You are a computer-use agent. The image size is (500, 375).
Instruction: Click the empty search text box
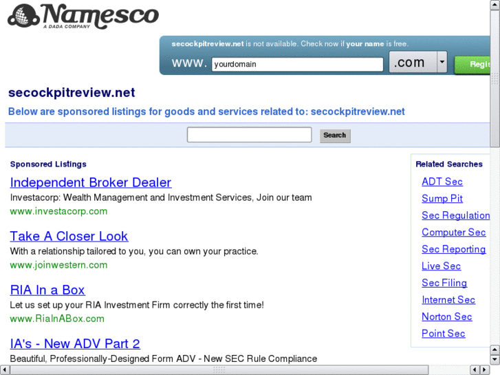coord(250,135)
